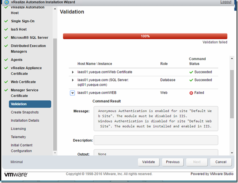Screen dimensions: 238x183
Task: Click the empty Description field
Action: [156, 140]
